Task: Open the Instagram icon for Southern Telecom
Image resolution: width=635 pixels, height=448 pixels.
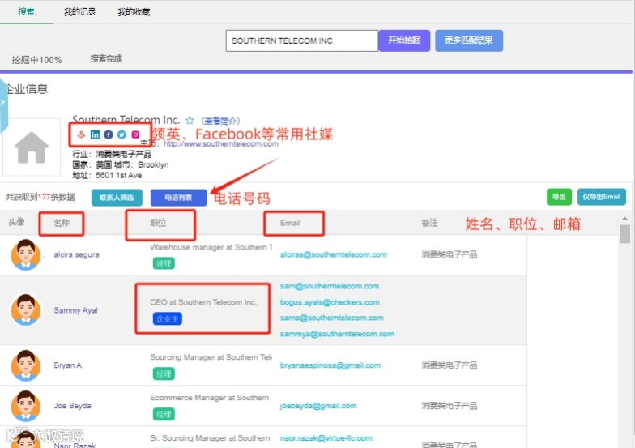Action: [135, 134]
